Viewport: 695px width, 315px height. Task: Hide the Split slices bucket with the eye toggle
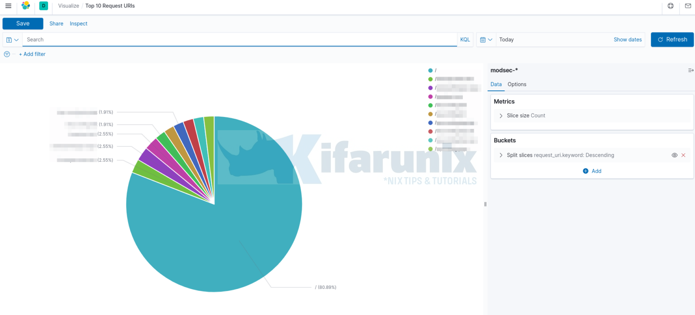(x=675, y=155)
